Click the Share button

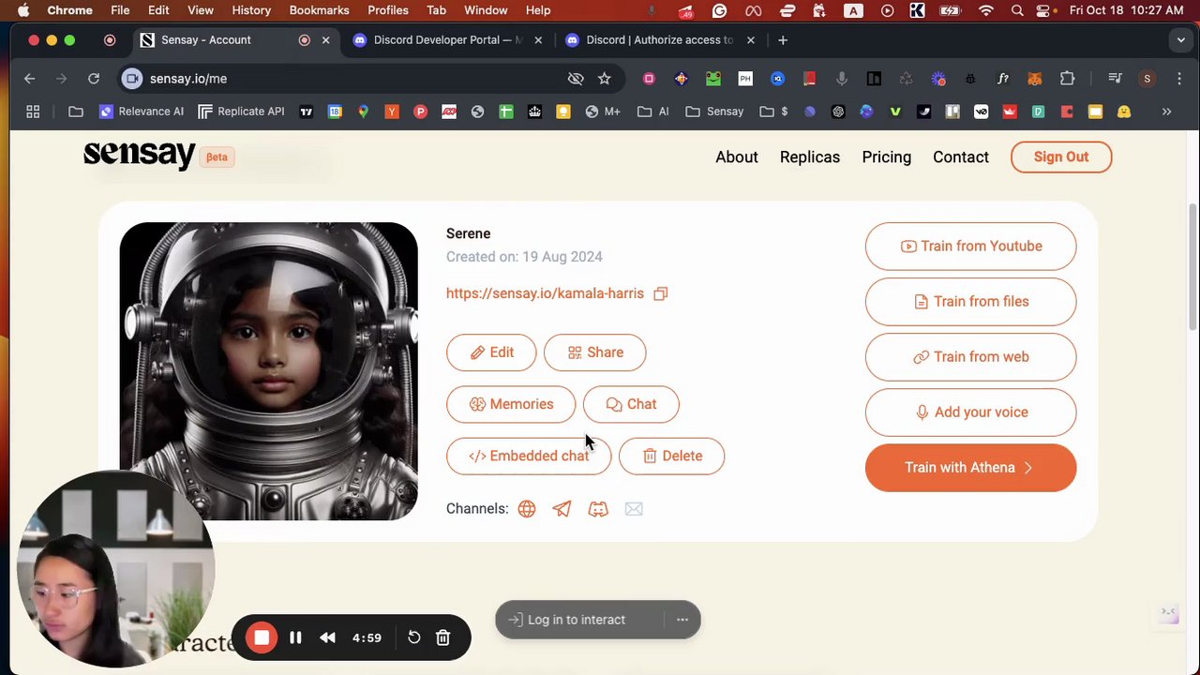(x=595, y=352)
